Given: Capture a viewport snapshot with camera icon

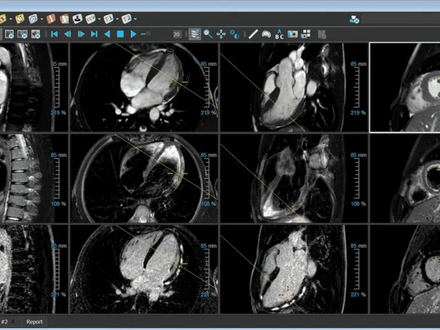Looking at the screenshot, I should (293, 34).
